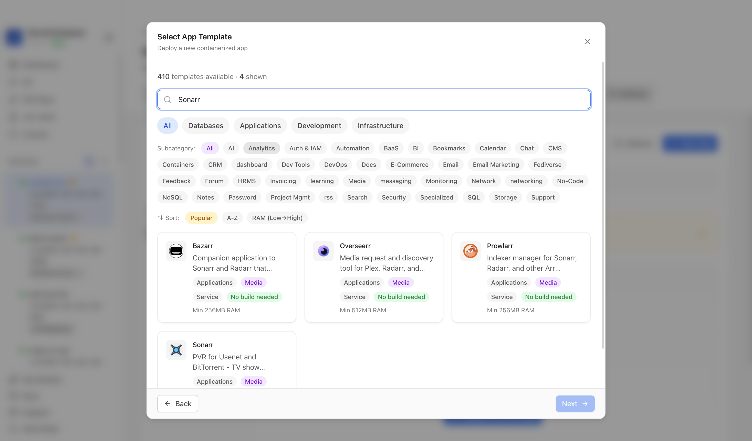Viewport: 752px width, 441px height.
Task: Filter by Search subcategory
Action: (357, 197)
